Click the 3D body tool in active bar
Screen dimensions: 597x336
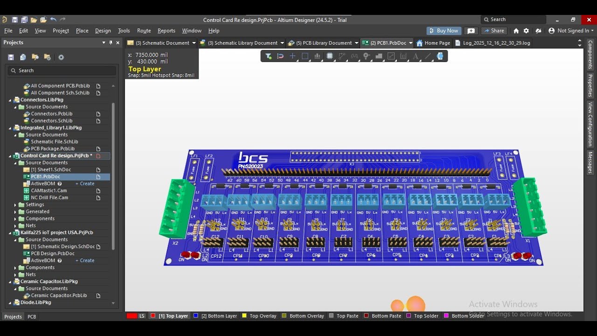coord(440,56)
